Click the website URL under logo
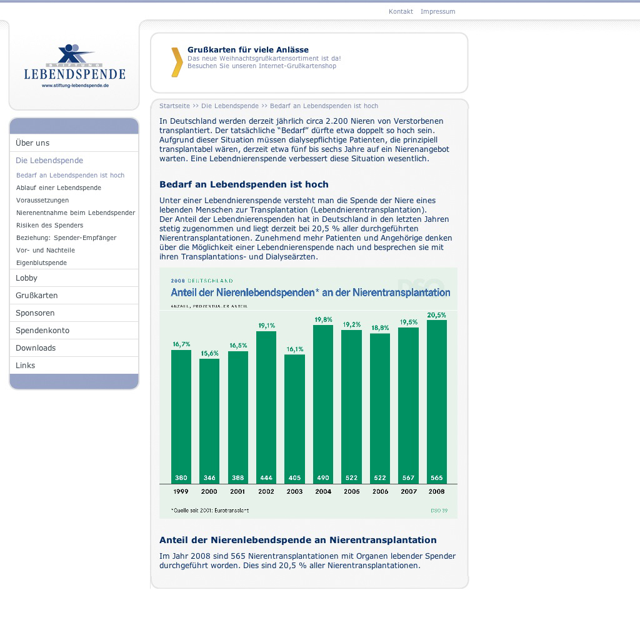The width and height of the screenshot is (640, 620). [x=75, y=86]
